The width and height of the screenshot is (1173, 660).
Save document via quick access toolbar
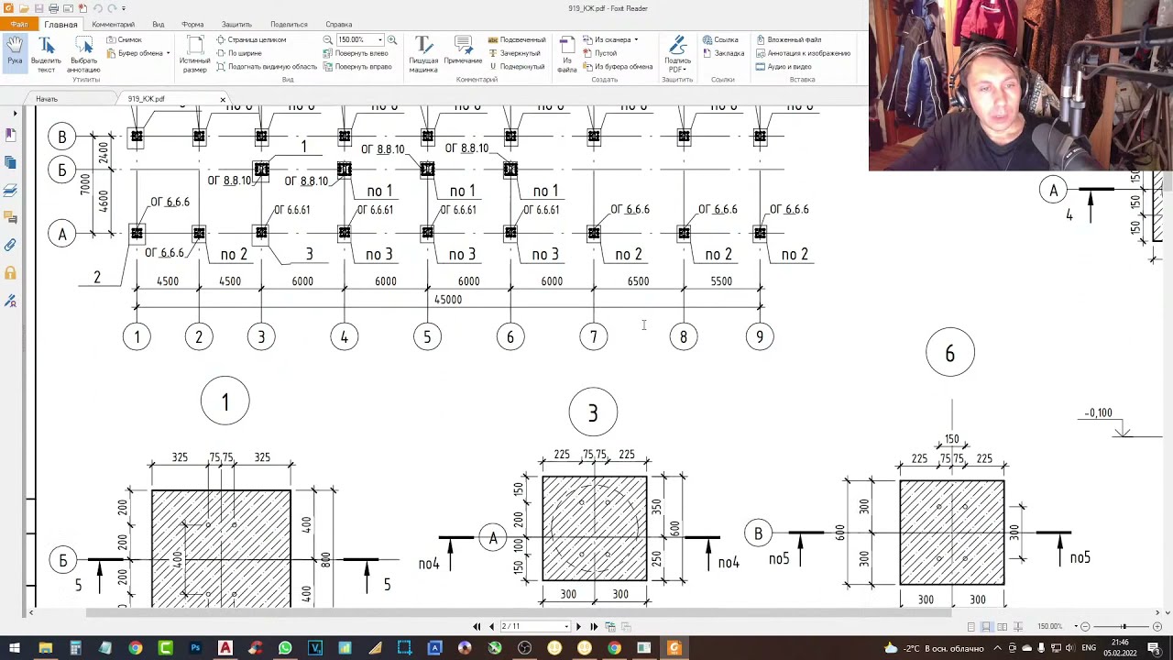point(38,8)
